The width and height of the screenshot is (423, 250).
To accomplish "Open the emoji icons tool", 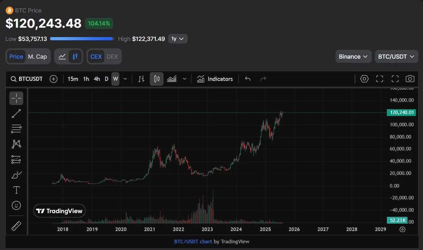I will click(16, 205).
